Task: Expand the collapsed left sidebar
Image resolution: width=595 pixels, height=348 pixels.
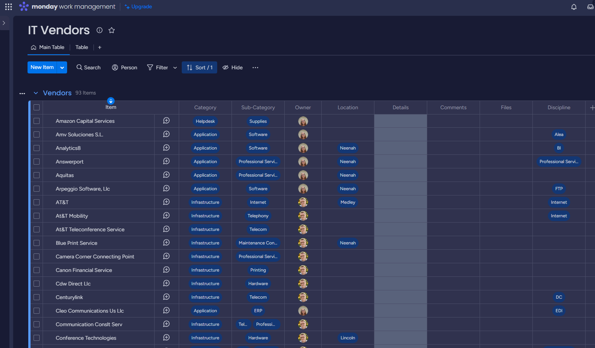Action: (x=4, y=23)
